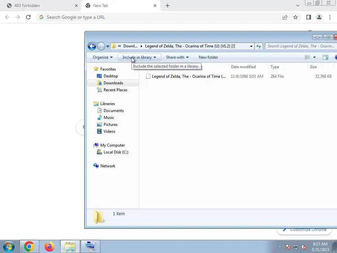Viewport: 337px width, 253px height.
Task: Reload the page in Chrome
Action: tap(28, 17)
